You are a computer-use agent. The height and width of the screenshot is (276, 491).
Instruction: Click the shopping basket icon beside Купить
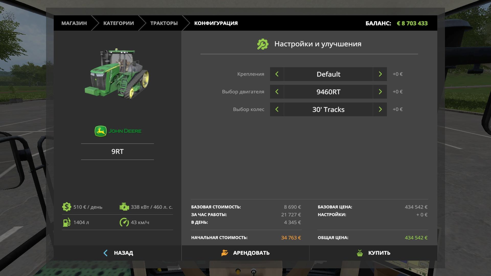(360, 253)
